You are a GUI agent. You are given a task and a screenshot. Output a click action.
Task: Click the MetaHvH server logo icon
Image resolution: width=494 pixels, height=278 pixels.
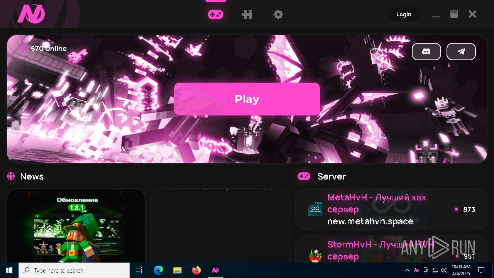[315, 209]
